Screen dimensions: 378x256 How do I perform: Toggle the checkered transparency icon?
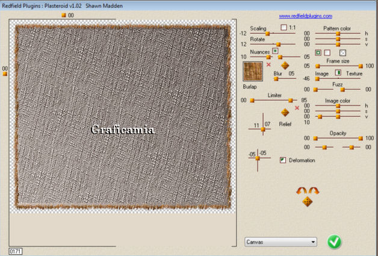pos(342,52)
